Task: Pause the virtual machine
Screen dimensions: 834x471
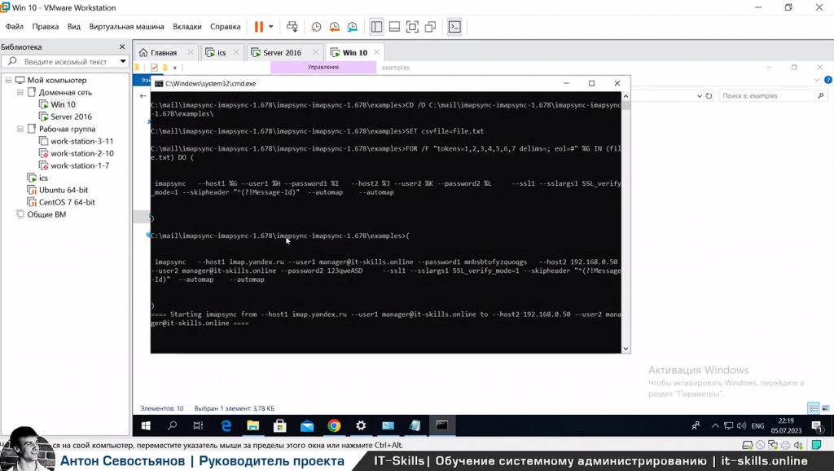Action: point(258,27)
